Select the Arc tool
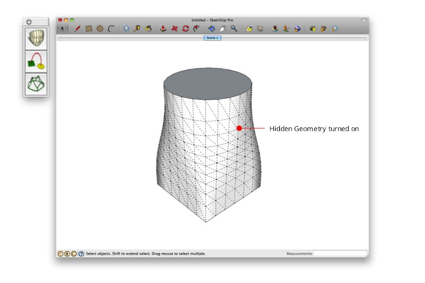 (111, 28)
